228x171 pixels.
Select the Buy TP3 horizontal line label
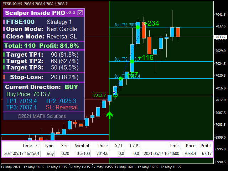coord(125,25)
